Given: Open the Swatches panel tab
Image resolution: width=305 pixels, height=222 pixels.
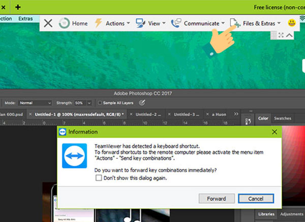Looking at the screenshot, I should point(283,118).
